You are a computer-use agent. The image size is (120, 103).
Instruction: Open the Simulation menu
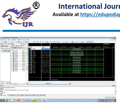coord(14,40)
